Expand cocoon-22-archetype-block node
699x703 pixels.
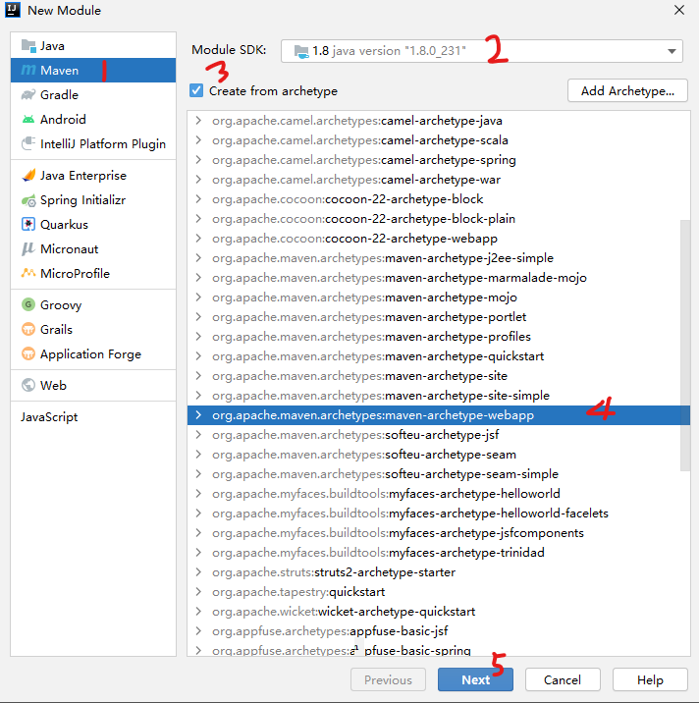(198, 199)
